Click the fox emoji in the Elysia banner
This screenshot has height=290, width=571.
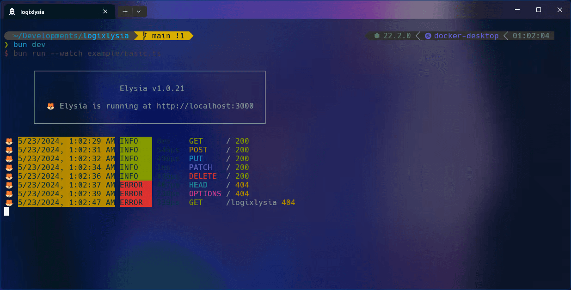point(51,106)
